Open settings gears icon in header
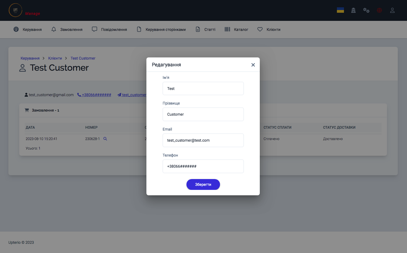407x253 pixels. pyautogui.click(x=366, y=10)
